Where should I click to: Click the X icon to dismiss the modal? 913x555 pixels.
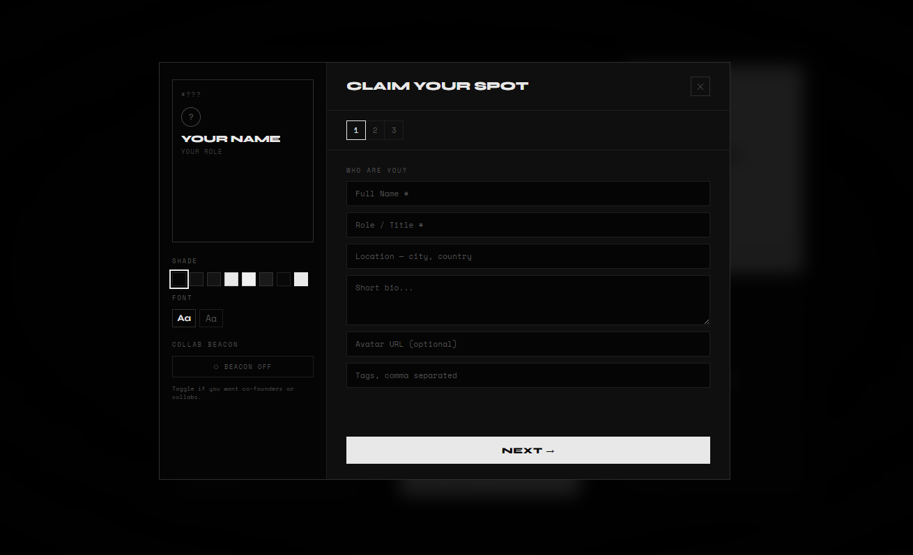point(700,86)
